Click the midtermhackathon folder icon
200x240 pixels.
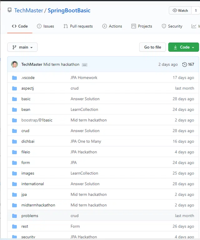point(14,205)
